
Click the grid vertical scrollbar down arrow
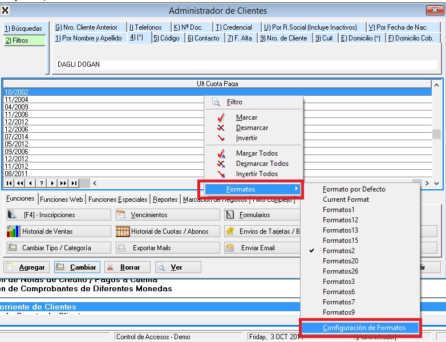(x=436, y=184)
